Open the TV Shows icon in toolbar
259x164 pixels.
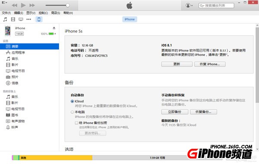(21, 19)
